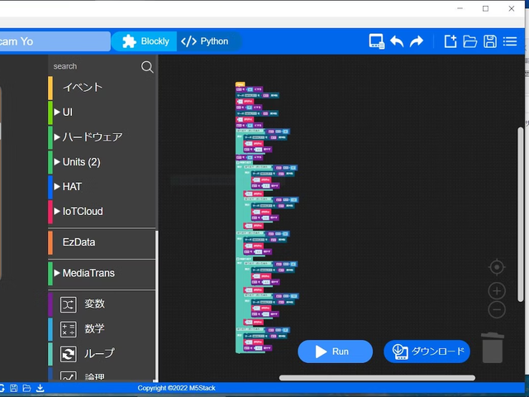Click the ダウンロード download button

[x=427, y=352]
